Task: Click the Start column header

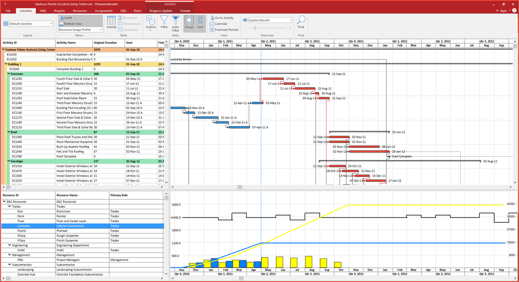Action: pos(141,42)
